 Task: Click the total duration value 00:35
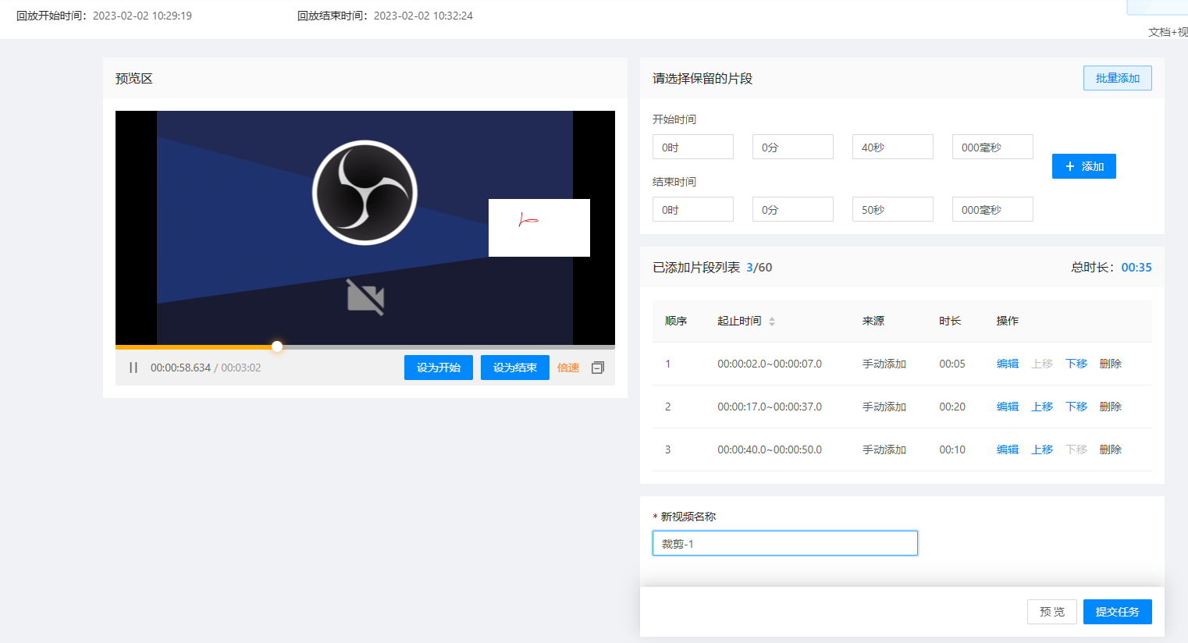pos(1136,267)
